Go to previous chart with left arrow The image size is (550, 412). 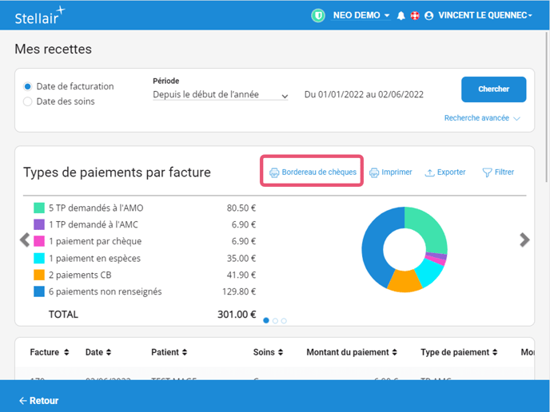tap(25, 240)
